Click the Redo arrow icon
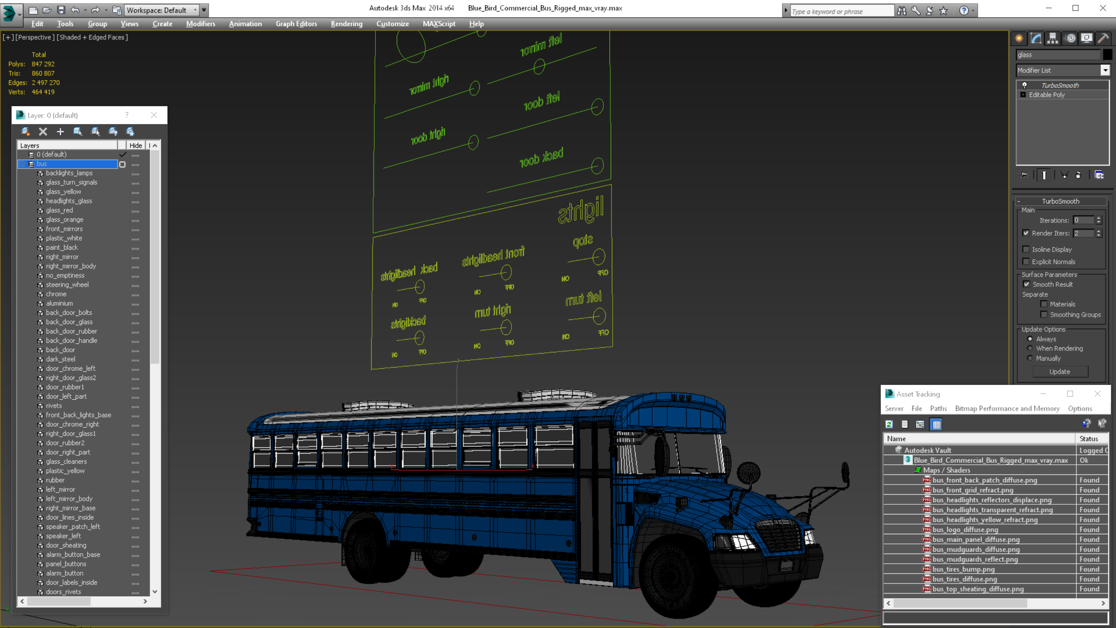Screen dimensions: 1116x628 pyautogui.click(x=96, y=10)
